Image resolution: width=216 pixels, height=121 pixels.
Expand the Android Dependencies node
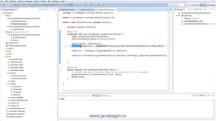[x=5, y=46]
